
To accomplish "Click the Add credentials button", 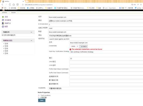I will pos(83,47).
